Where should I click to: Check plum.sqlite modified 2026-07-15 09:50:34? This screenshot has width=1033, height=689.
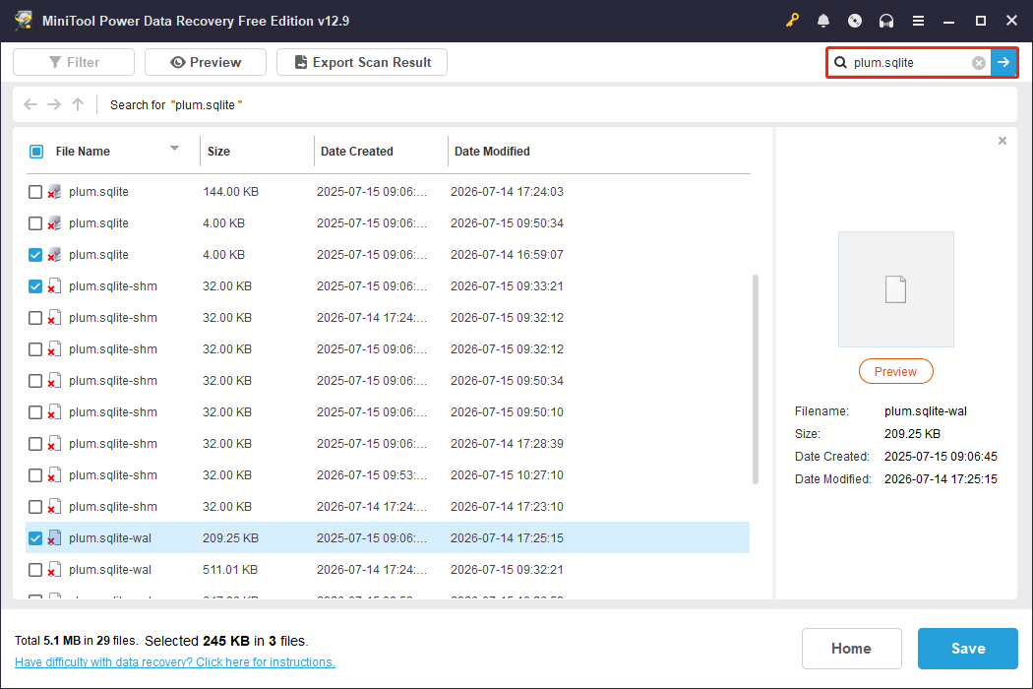coord(35,223)
